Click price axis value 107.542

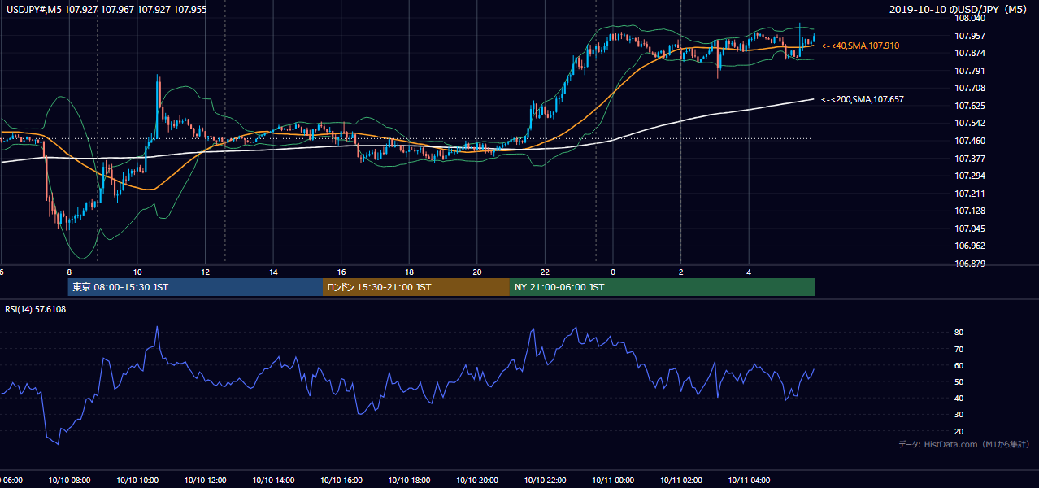point(971,123)
